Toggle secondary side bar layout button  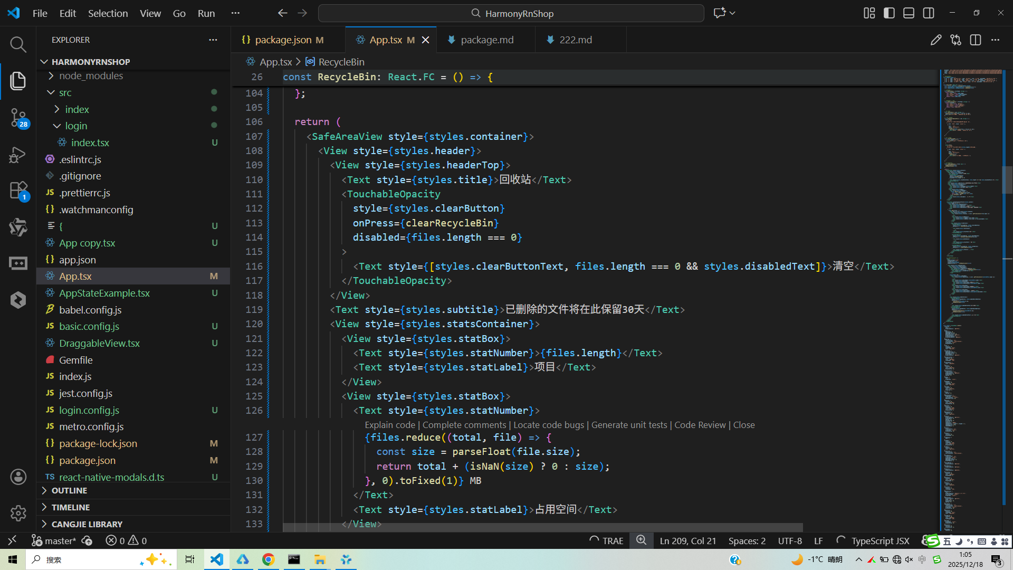click(929, 13)
